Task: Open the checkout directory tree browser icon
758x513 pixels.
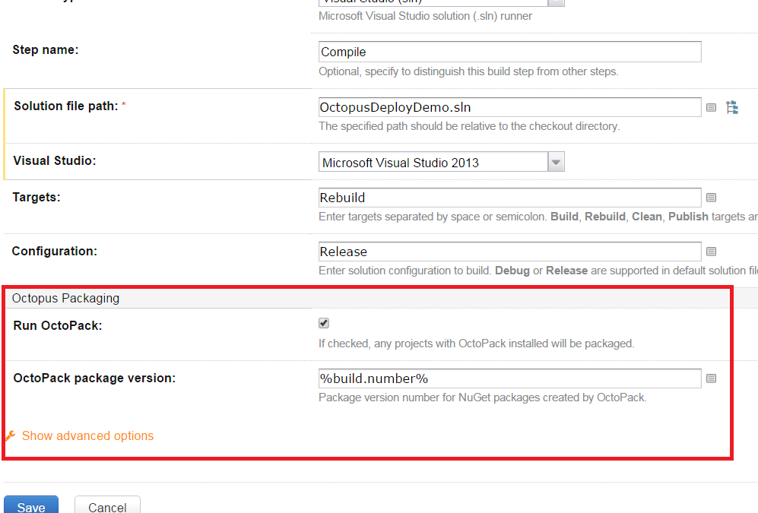Action: coord(732,107)
